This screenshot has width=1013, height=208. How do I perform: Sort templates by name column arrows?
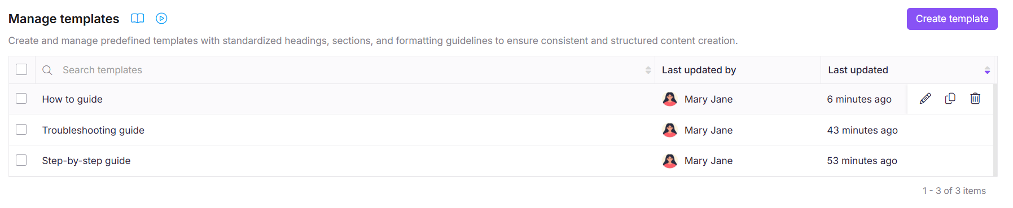[x=648, y=70]
